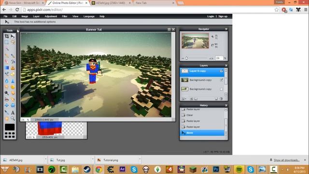Select the Layer 0 copy layer
This screenshot has width=309, height=174.
pyautogui.click(x=202, y=72)
